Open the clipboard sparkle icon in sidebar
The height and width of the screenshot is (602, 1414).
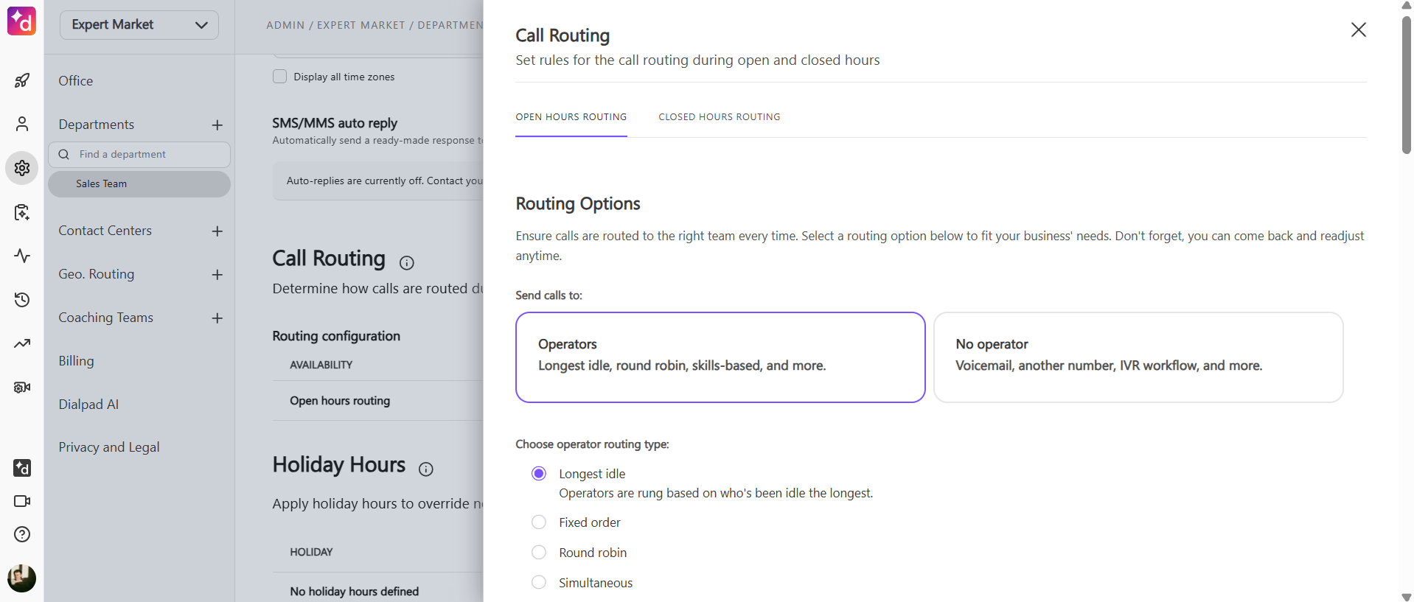(22, 212)
